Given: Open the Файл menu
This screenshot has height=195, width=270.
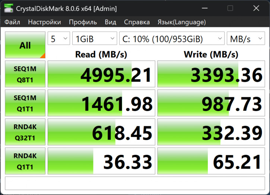Looking at the screenshot, I should pos(12,22).
